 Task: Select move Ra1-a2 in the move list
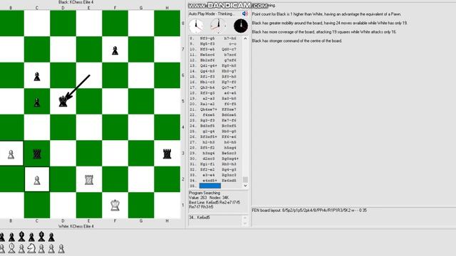[x=208, y=104]
